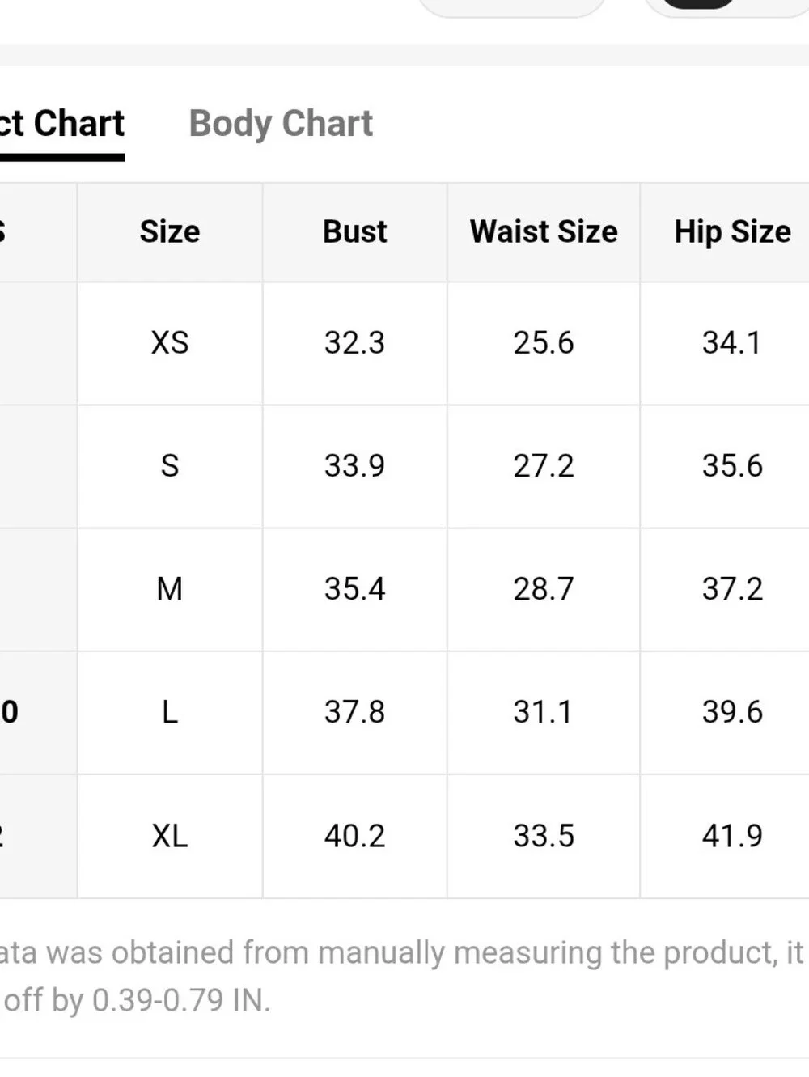
Task: Click the 41.9 hip value
Action: point(732,836)
